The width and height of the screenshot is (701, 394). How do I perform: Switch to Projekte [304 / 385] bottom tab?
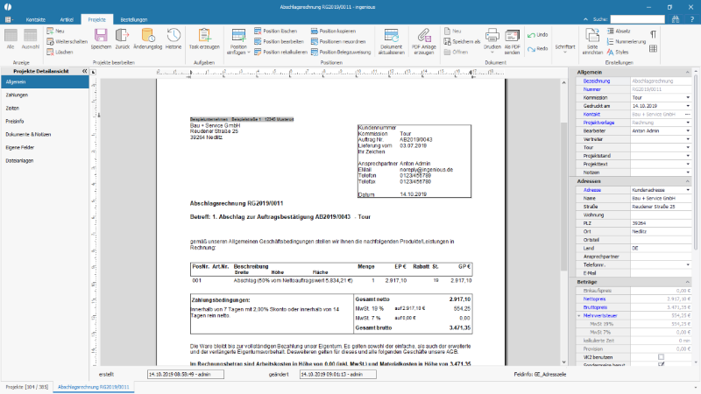point(26,387)
